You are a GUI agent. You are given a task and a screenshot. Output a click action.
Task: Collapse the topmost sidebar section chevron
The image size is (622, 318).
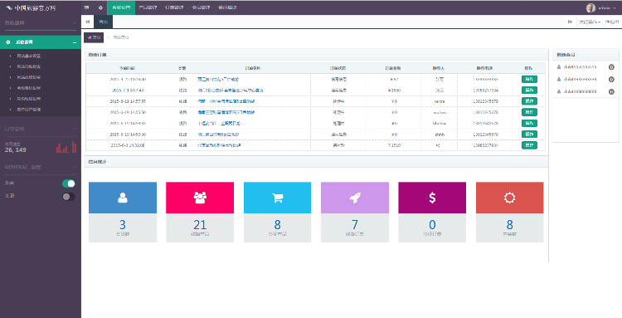tap(74, 23)
